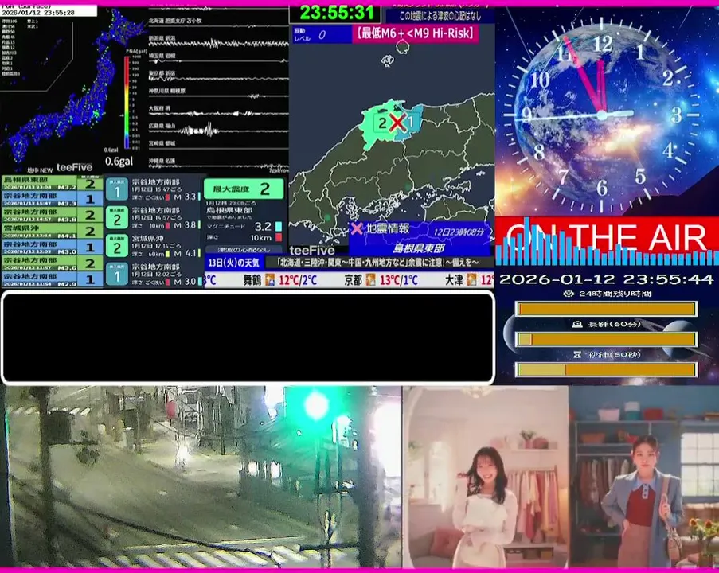The height and width of the screenshot is (573, 719).
Task: Click the 長針(60分) progress bar
Action: 607,339
